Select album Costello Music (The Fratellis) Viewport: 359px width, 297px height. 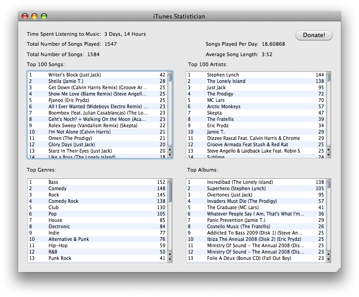pyautogui.click(x=256, y=226)
